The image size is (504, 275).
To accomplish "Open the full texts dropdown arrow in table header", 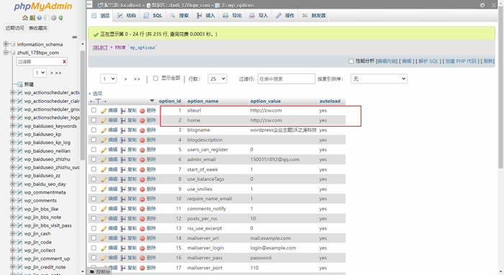I will point(152,101).
